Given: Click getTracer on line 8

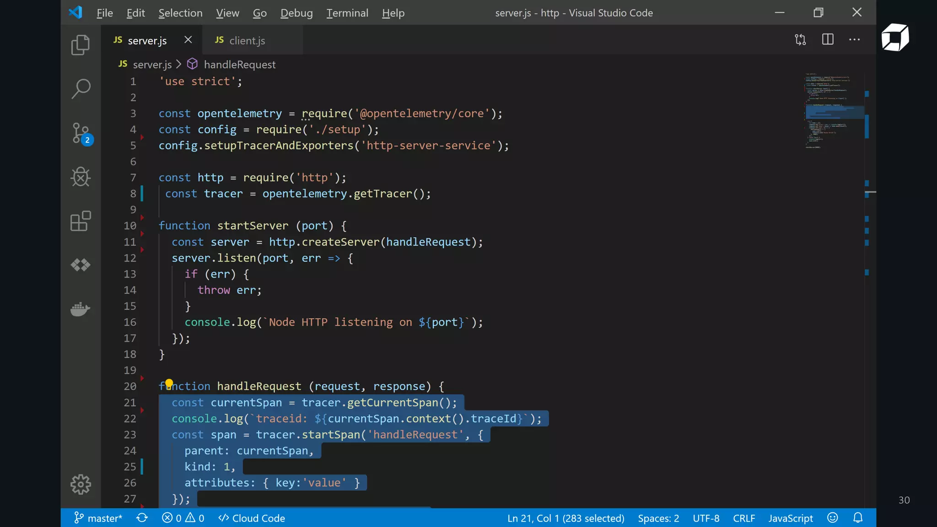Looking at the screenshot, I should pos(382,194).
